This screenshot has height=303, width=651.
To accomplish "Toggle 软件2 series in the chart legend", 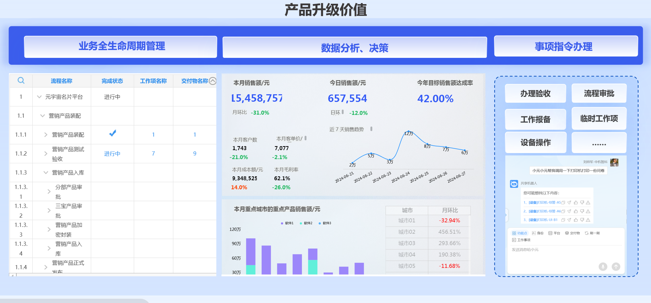I will pyautogui.click(x=306, y=223).
